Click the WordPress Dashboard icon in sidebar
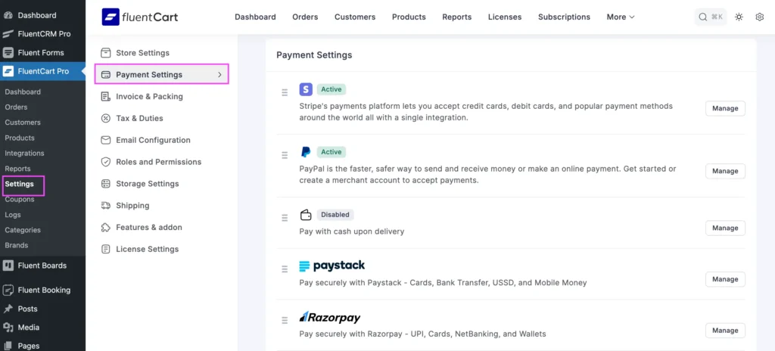The width and height of the screenshot is (775, 351). [8, 15]
